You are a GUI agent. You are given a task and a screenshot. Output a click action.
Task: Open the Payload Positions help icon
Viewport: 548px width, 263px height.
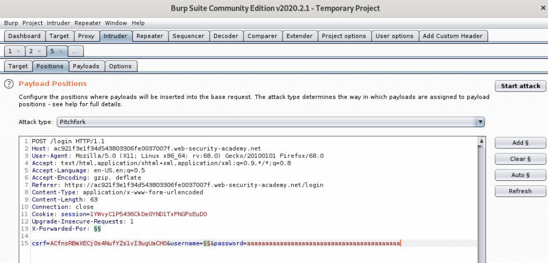tap(9, 84)
